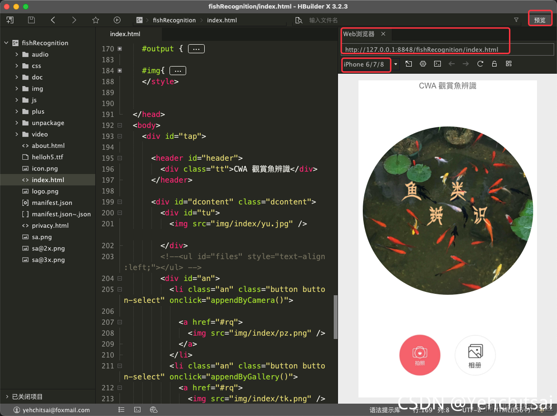This screenshot has width=557, height=416.
Task: Open manifest.json file
Action: tap(52, 203)
